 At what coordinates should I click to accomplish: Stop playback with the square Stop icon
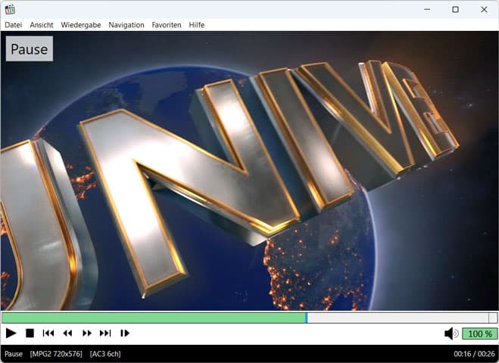point(30,333)
